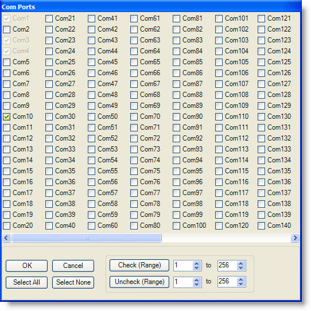This screenshot has height=311, width=311.
Task: Click the Uncheck (Range) button
Action: coord(139,282)
